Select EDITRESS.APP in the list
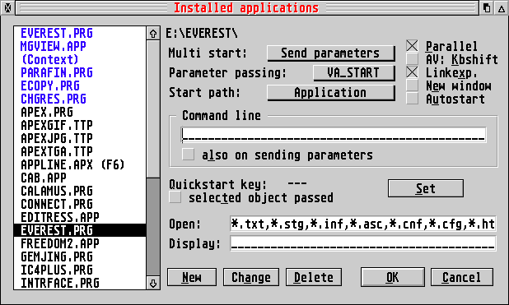 coord(80,217)
